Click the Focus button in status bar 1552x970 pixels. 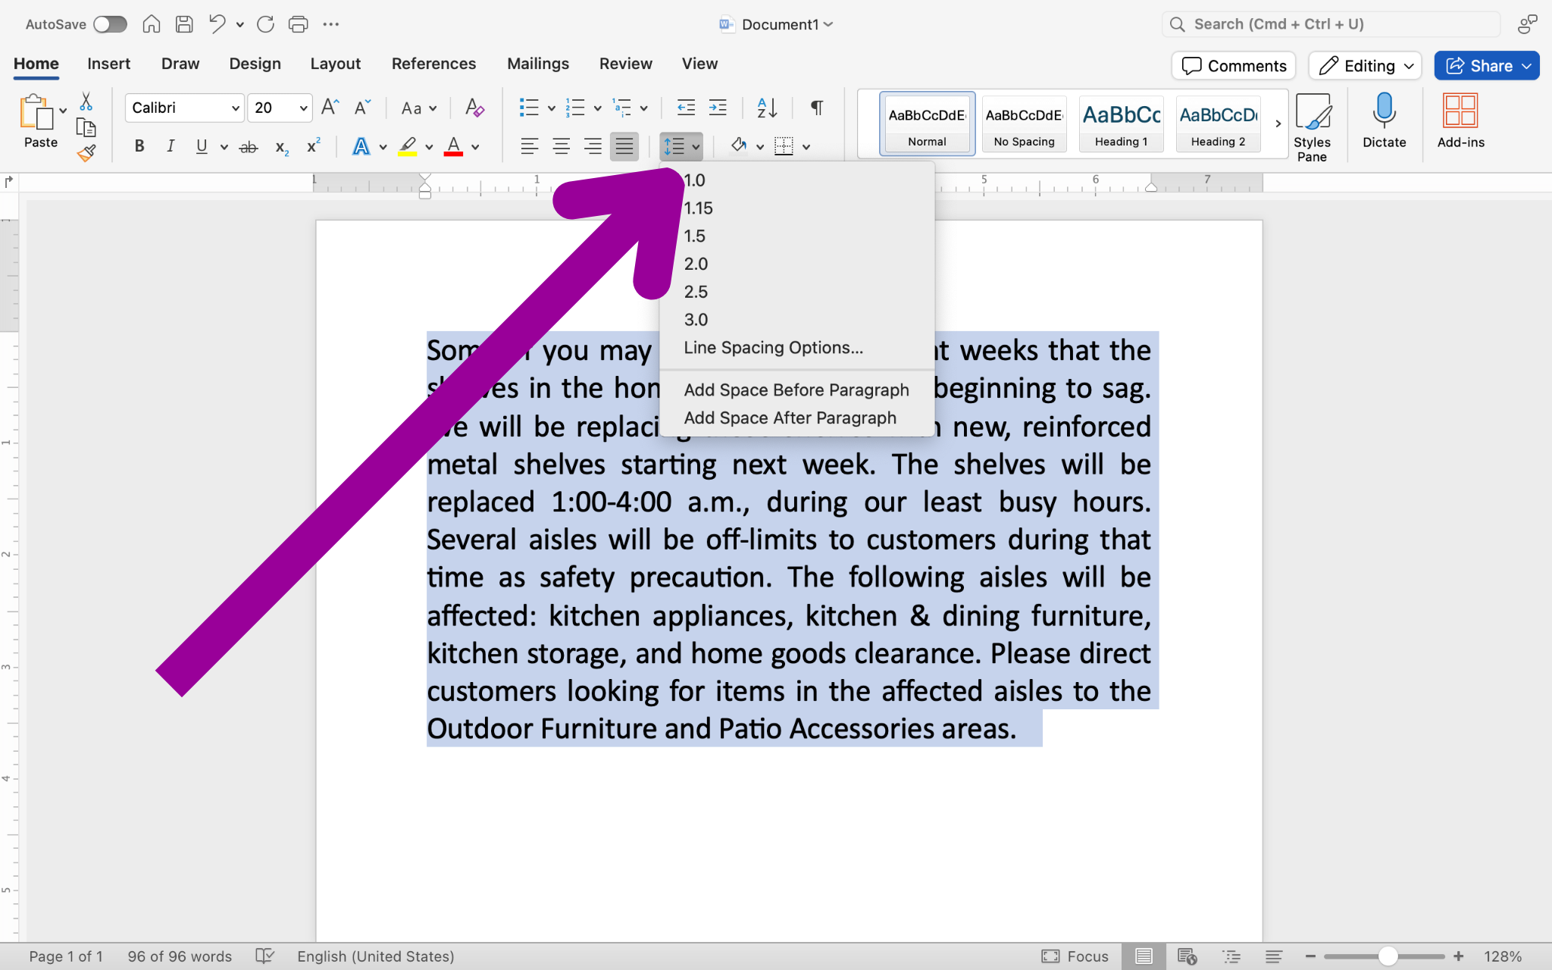coord(1075,956)
